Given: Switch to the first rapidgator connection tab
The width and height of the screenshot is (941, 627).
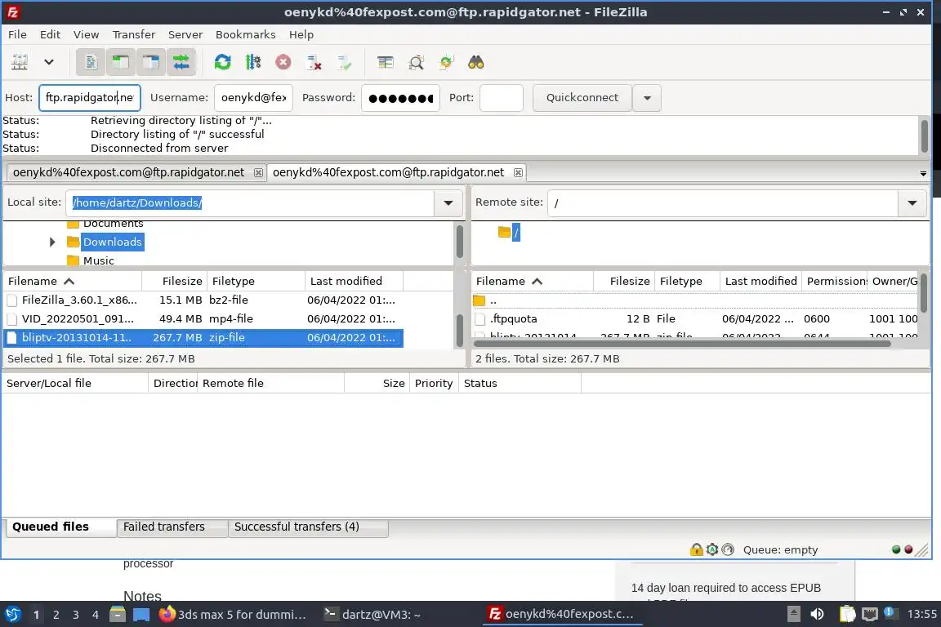Looking at the screenshot, I should (x=128, y=172).
